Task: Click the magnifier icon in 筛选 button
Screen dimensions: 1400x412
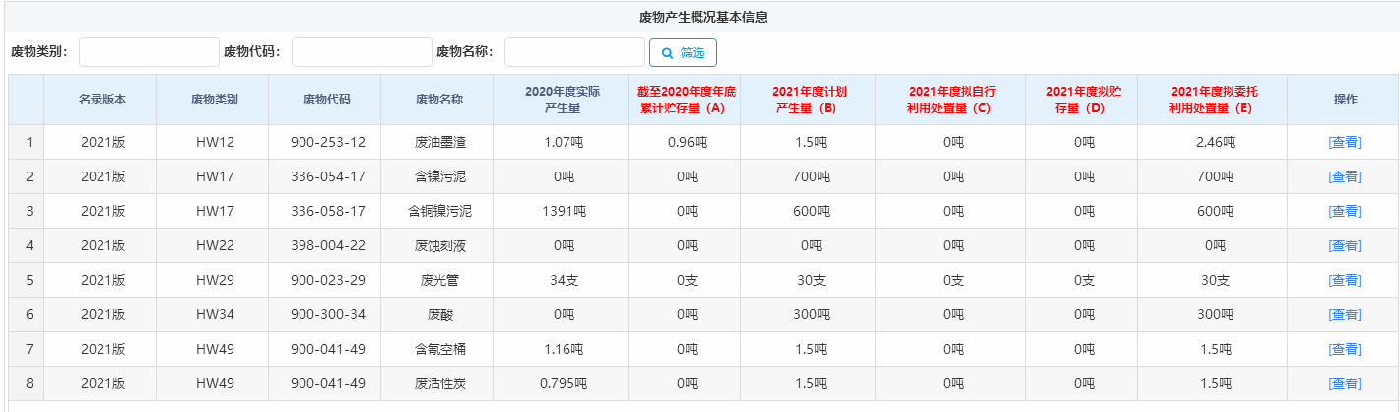Action: (x=667, y=52)
